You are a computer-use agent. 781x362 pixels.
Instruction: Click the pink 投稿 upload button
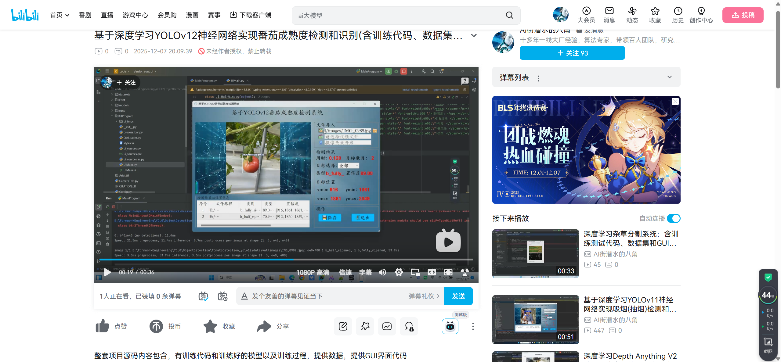pyautogui.click(x=743, y=15)
